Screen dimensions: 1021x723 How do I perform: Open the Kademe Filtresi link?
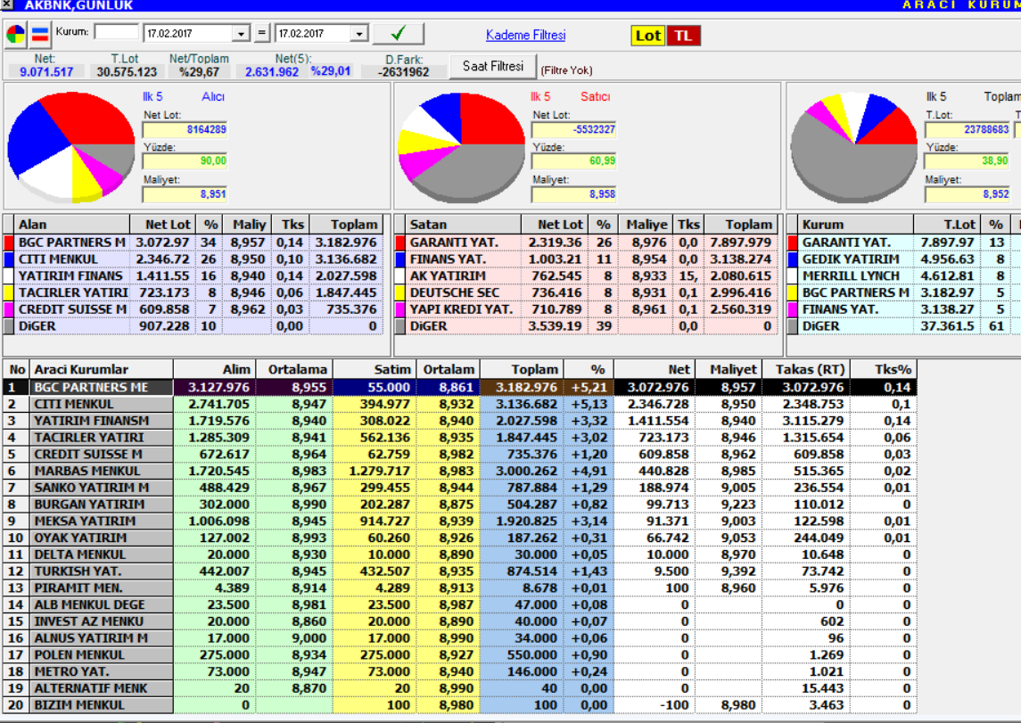(x=525, y=35)
